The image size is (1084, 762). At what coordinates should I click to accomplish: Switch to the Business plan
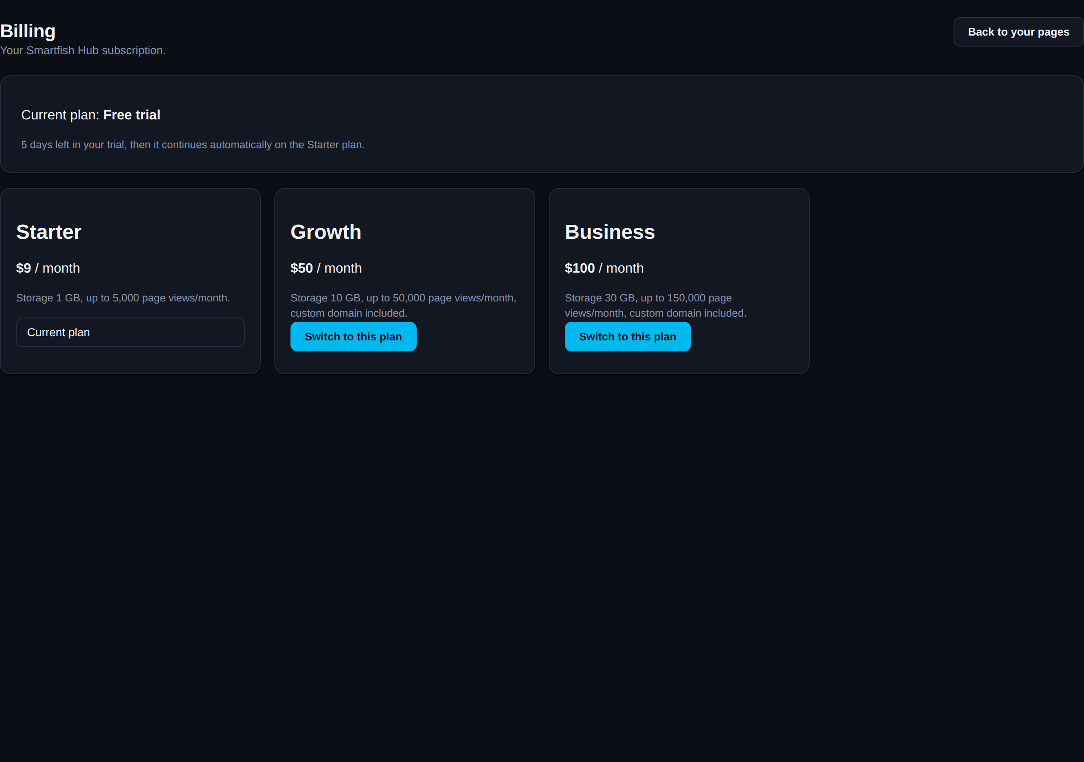coord(628,337)
